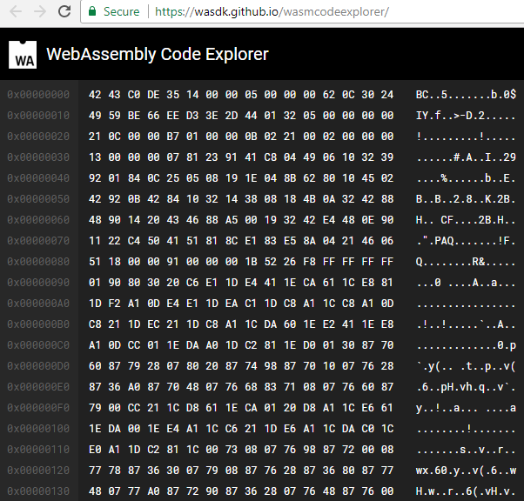Screen dimensions: 524x501
Task: Focus the wasdk.github.io URL address bar
Action: (270, 12)
